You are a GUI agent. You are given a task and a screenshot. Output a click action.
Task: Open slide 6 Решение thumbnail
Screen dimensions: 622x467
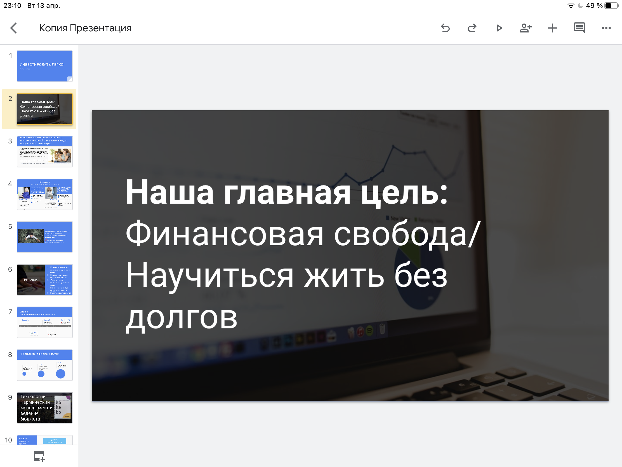(45, 279)
